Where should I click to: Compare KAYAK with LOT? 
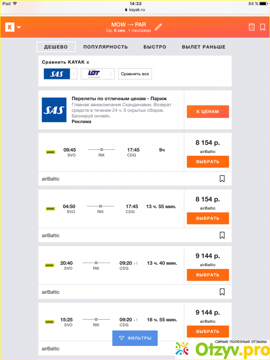tap(98, 74)
